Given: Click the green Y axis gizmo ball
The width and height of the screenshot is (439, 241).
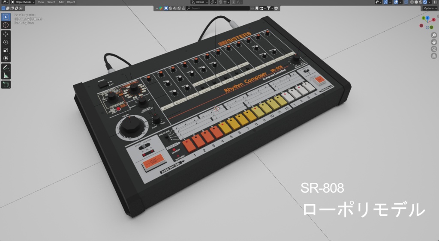Looking at the screenshot, I should point(424,18).
